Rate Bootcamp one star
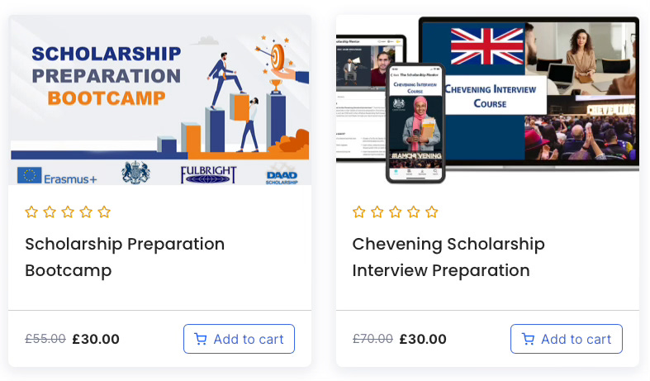 tap(31, 212)
